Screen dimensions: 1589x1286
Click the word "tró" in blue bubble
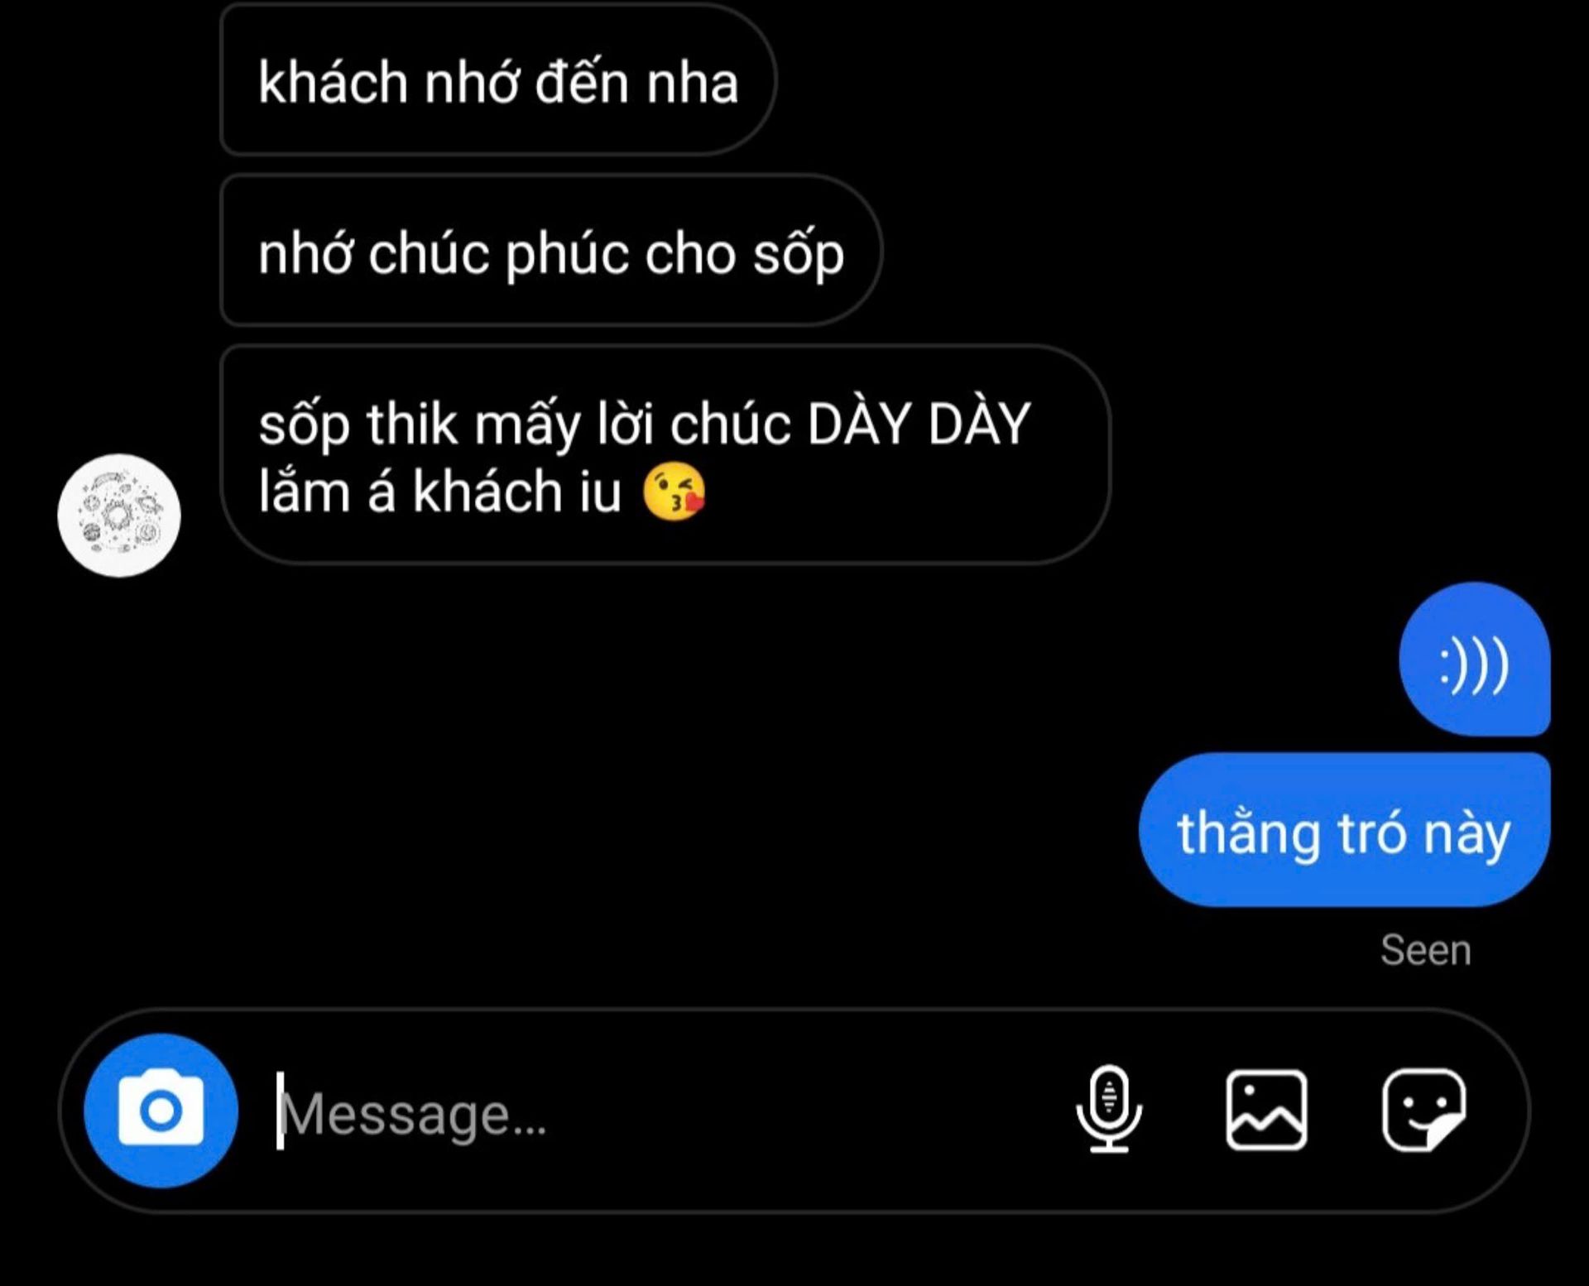click(x=1372, y=833)
